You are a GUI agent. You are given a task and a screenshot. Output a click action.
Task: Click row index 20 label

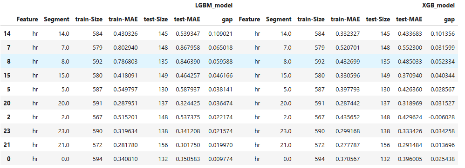(x=7, y=103)
